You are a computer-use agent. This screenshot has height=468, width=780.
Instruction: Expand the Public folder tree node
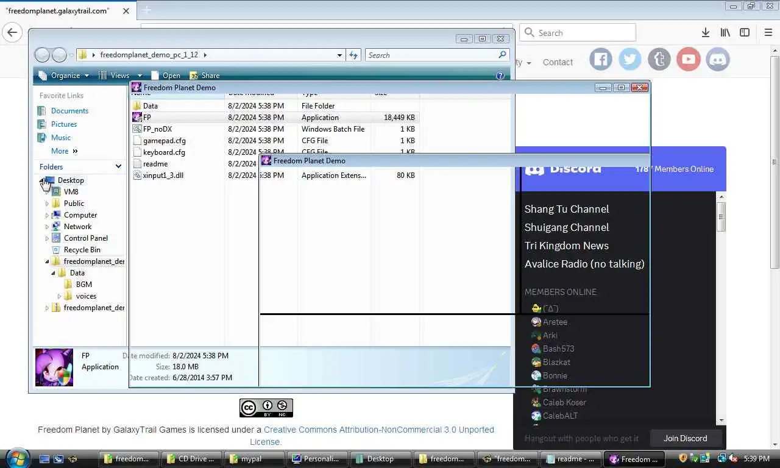point(47,204)
